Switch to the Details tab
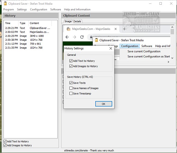 (77, 21)
